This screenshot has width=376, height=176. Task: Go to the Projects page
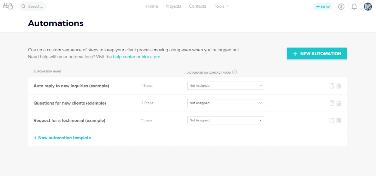(x=173, y=6)
